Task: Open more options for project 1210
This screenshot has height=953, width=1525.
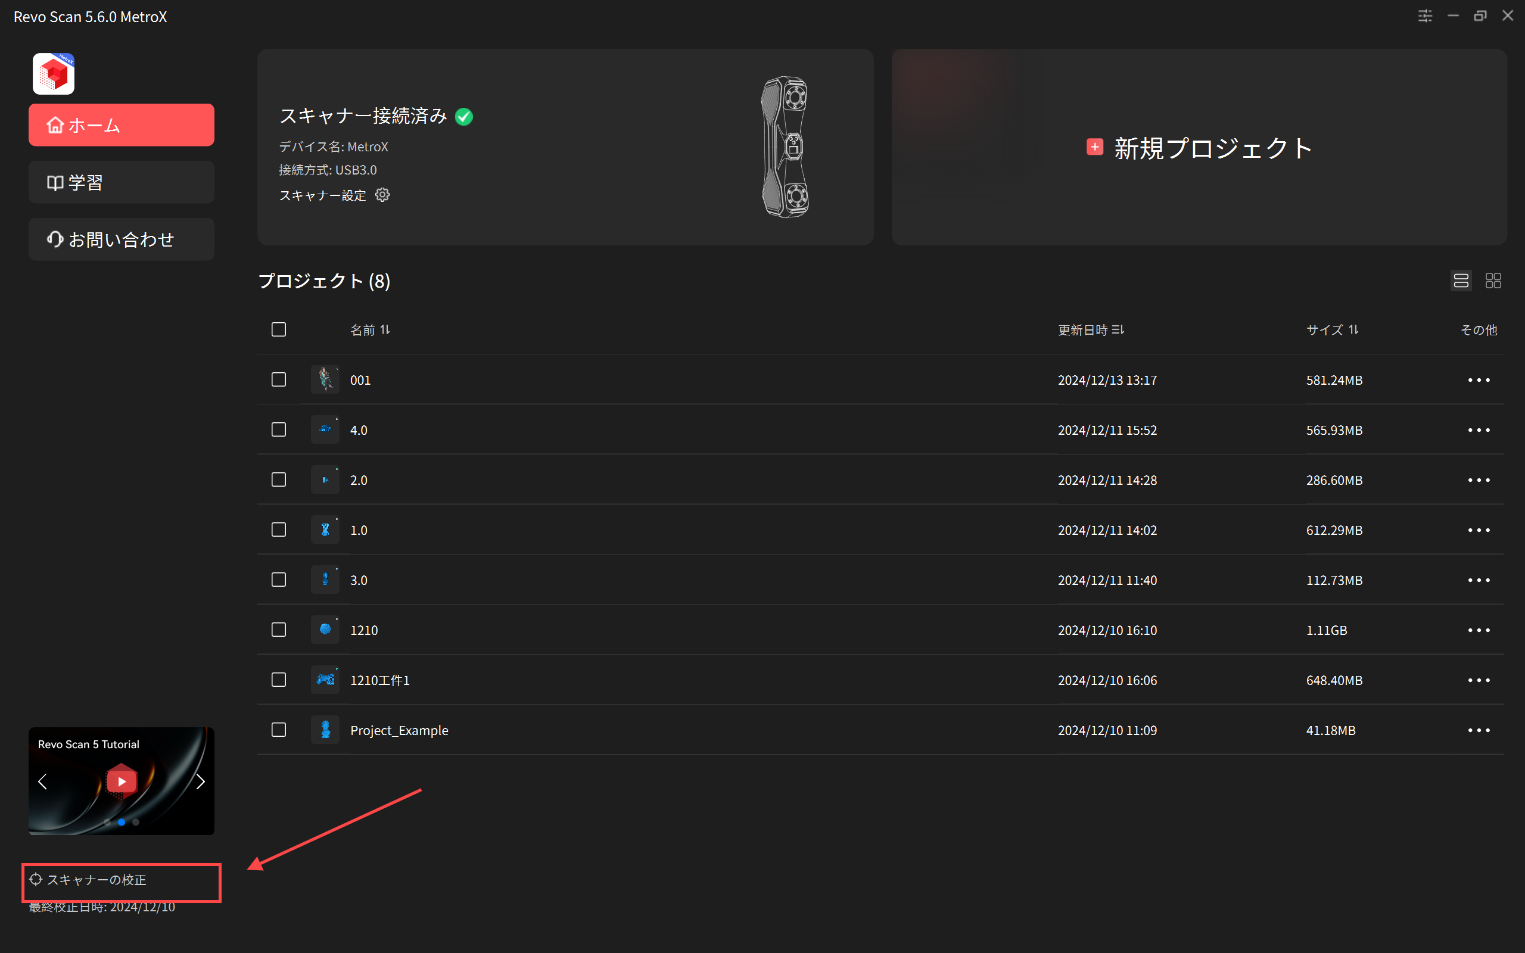Action: (x=1479, y=630)
